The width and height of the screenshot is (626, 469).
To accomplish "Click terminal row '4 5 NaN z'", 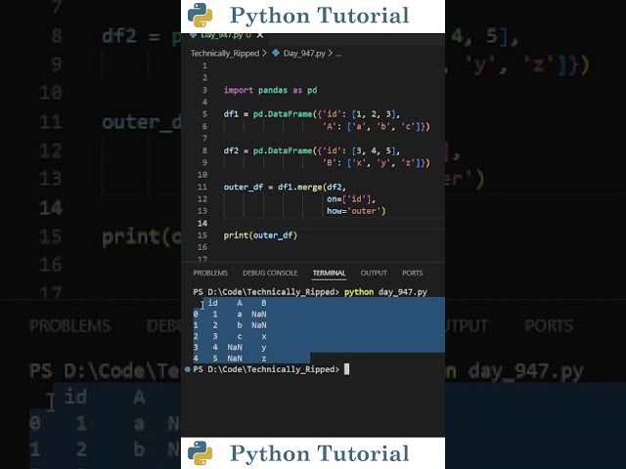I will click(230, 359).
